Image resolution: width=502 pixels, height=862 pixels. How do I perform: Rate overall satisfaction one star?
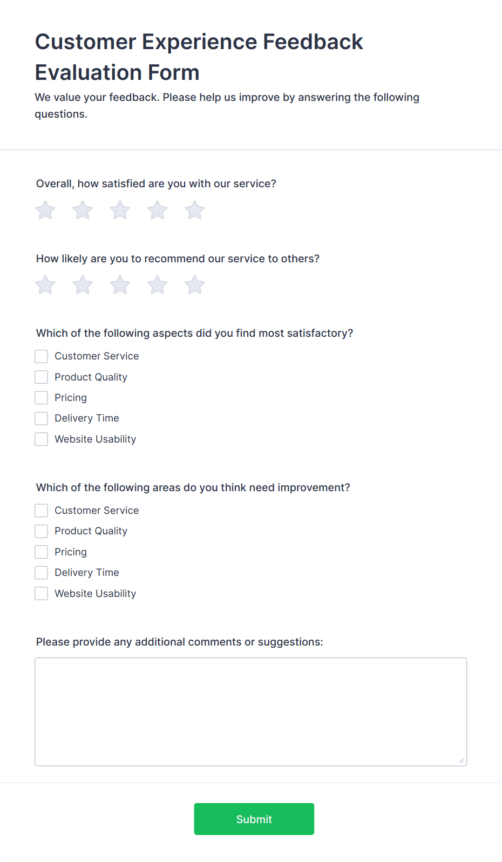(x=45, y=210)
